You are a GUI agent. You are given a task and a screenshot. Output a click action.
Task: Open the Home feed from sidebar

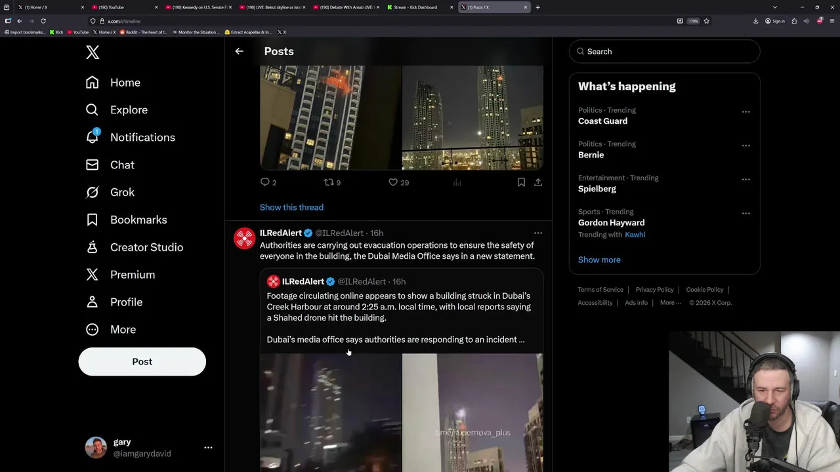[x=113, y=83]
